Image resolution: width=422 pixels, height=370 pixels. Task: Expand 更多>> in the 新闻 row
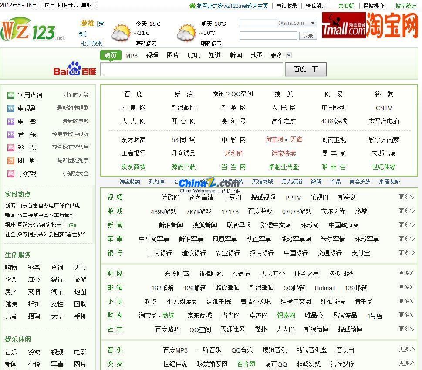point(406,224)
